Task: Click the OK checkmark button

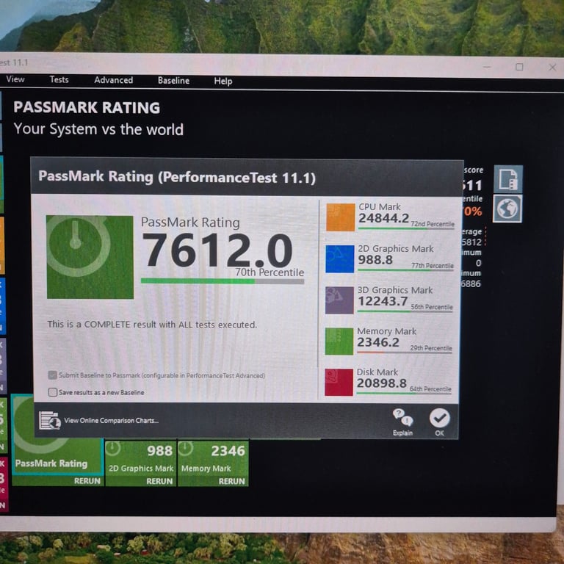Action: click(x=440, y=422)
